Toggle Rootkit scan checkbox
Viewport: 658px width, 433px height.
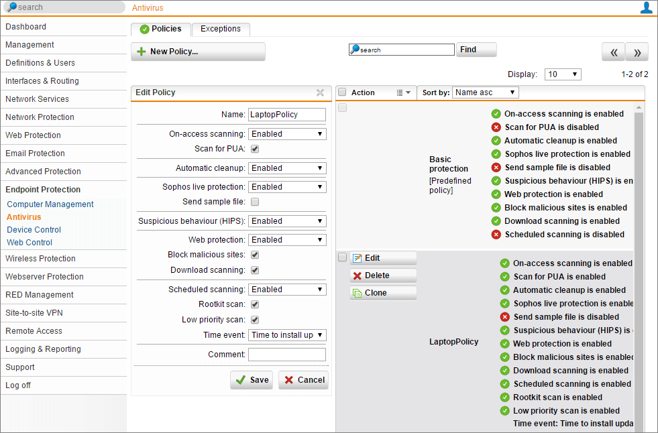[x=255, y=304]
